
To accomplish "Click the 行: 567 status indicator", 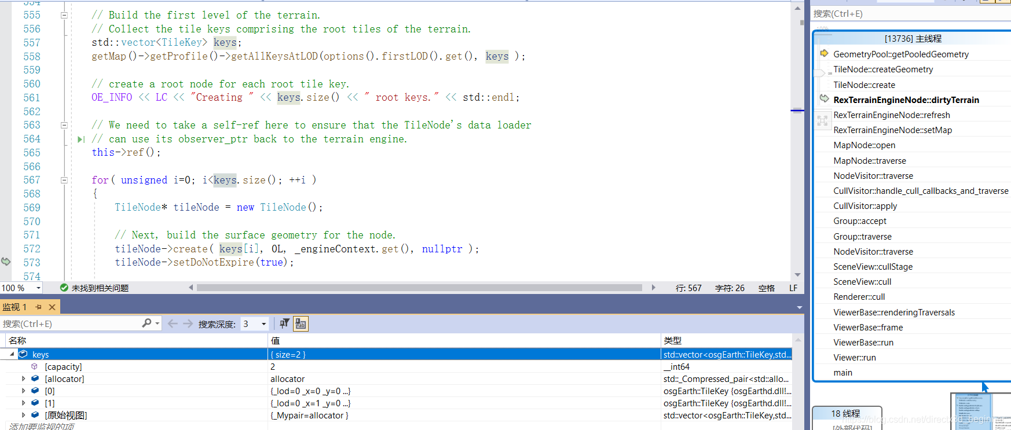I will [688, 288].
